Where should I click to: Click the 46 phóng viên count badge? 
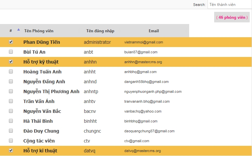pos(232,17)
